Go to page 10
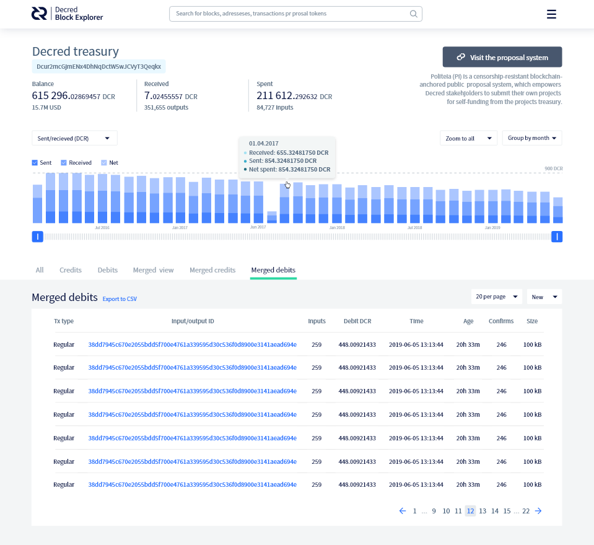This screenshot has width=594, height=545. pyautogui.click(x=446, y=511)
